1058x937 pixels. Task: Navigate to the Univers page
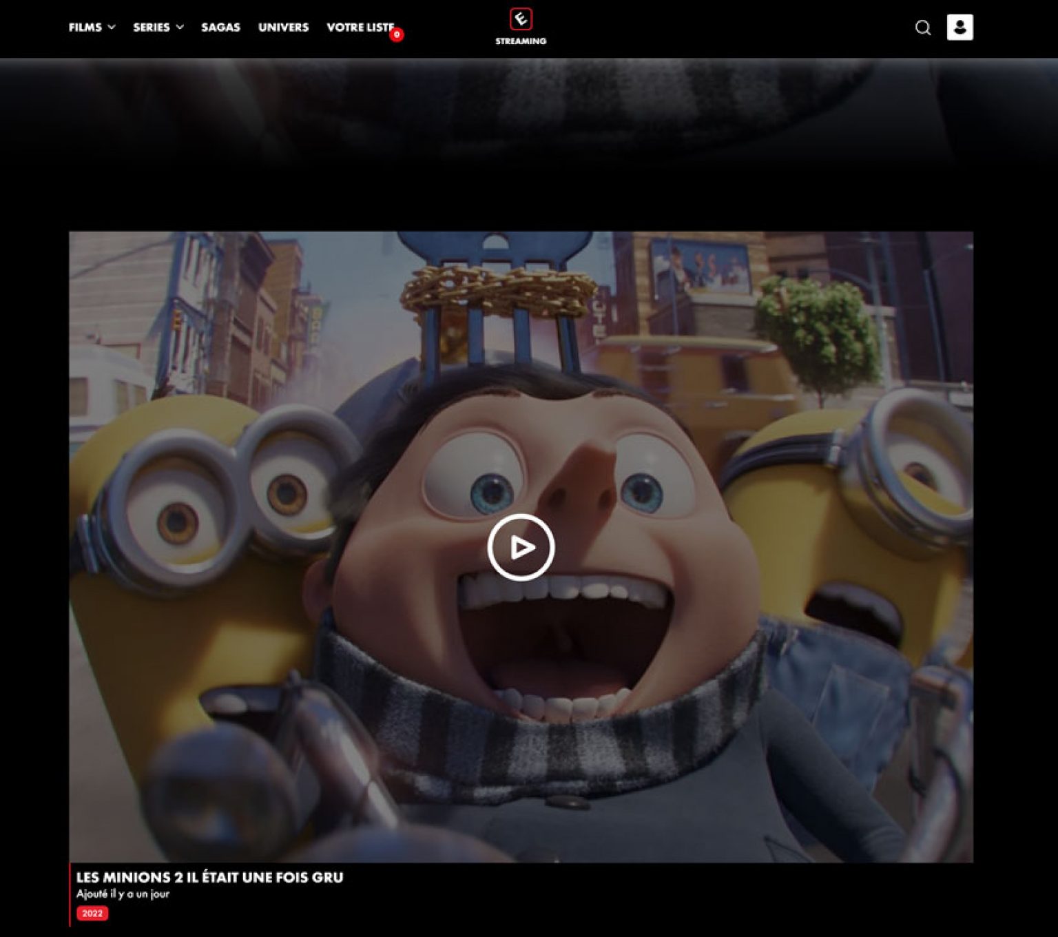pyautogui.click(x=283, y=28)
